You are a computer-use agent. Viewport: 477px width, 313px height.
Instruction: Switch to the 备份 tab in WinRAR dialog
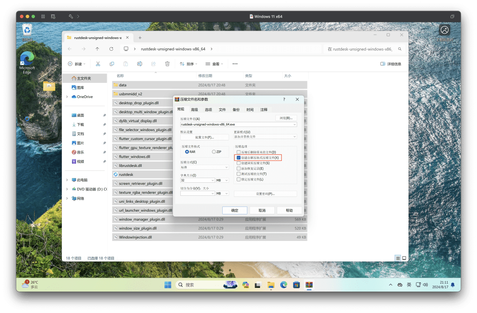[236, 109]
